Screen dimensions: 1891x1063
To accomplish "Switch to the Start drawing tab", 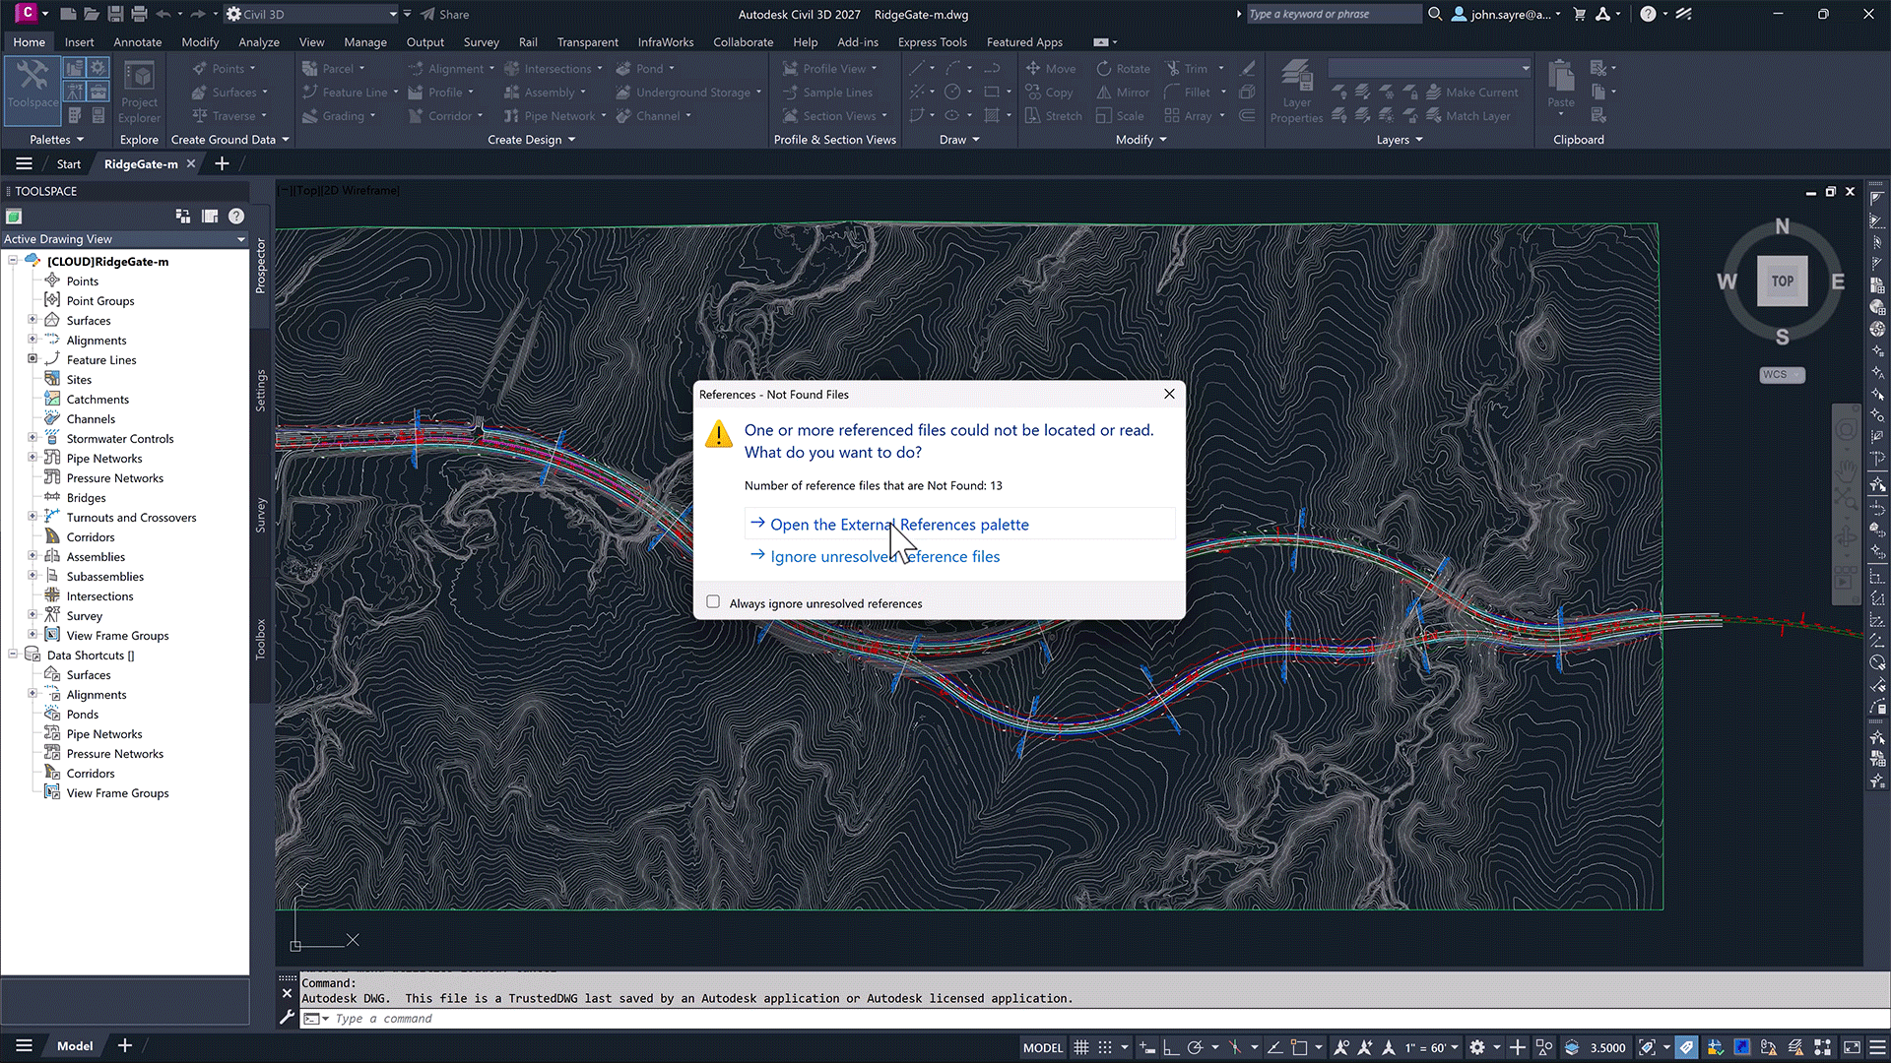I will [68, 164].
